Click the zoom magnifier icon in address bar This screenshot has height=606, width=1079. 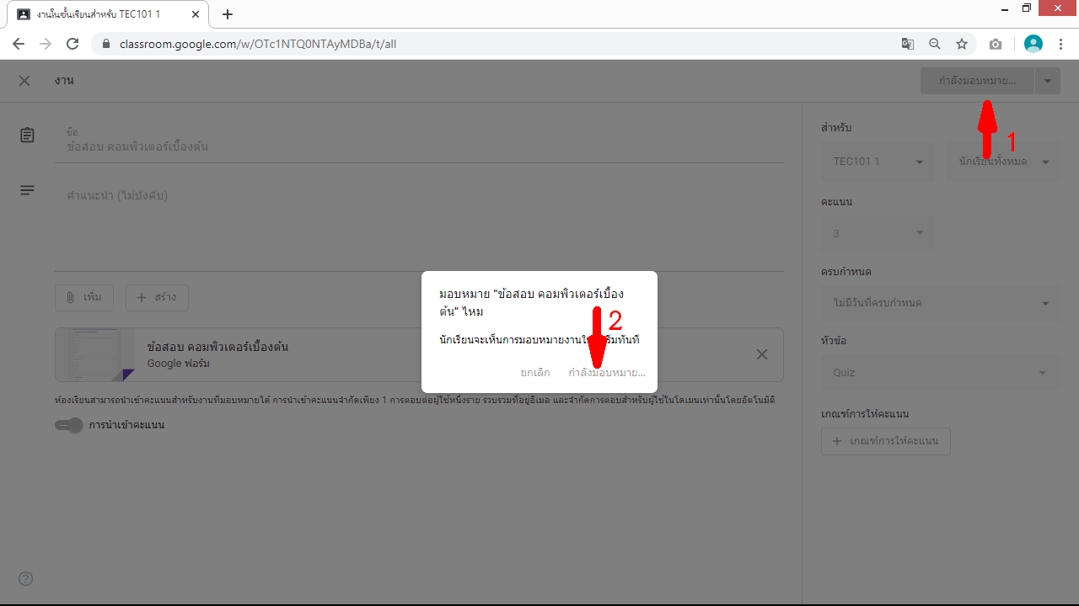(934, 44)
